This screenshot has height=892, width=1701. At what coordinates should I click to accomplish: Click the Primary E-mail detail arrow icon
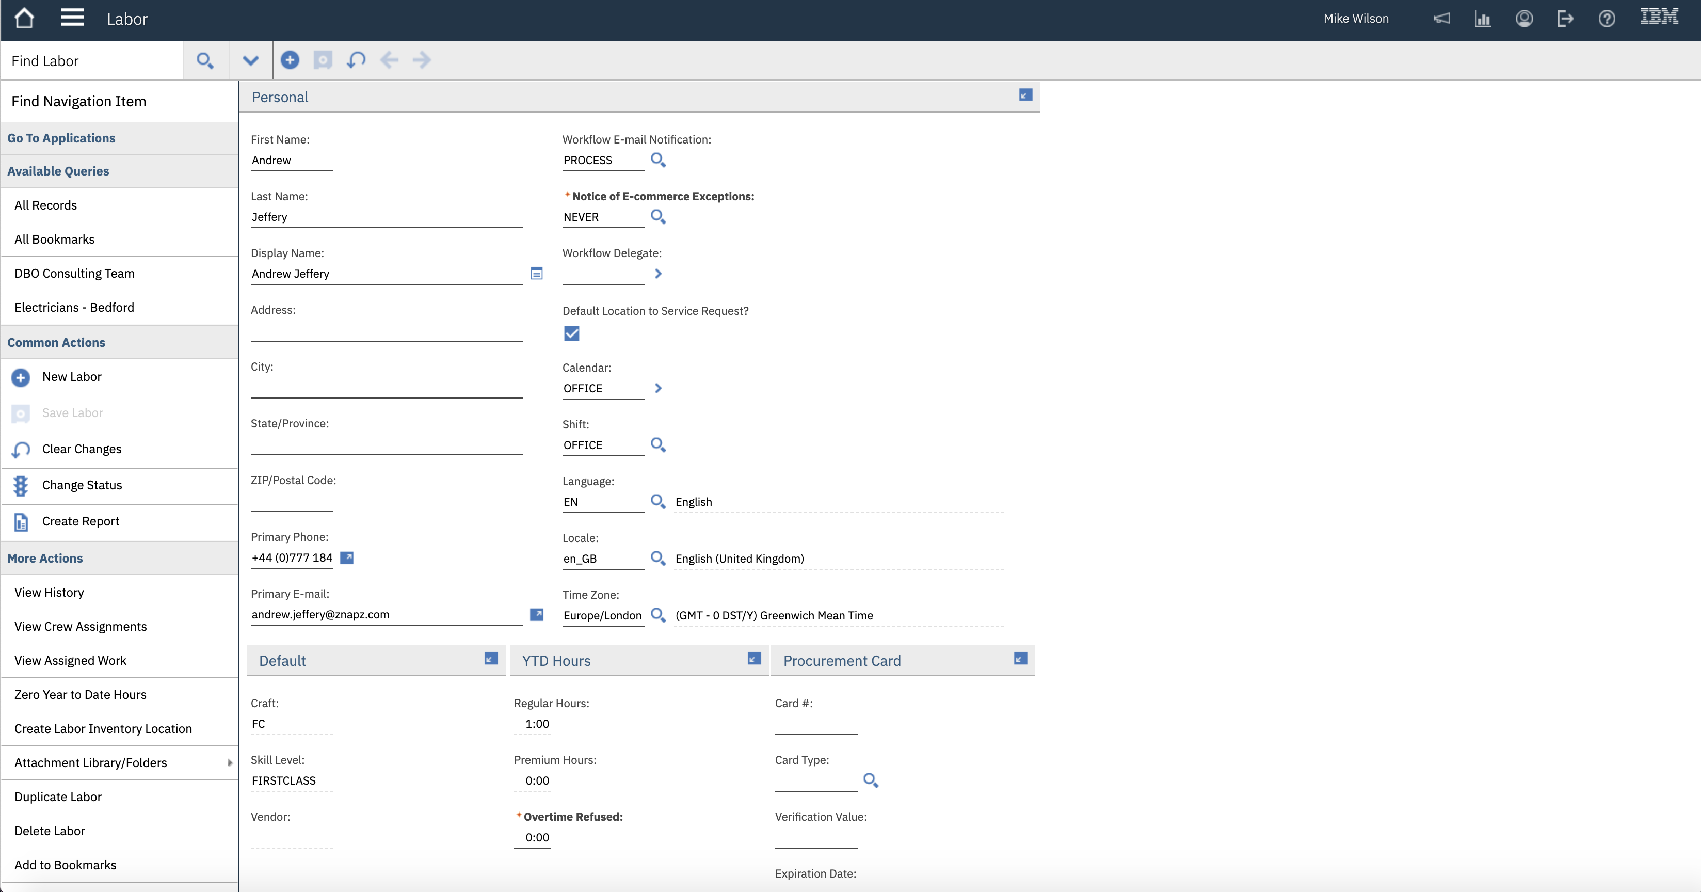tap(537, 615)
